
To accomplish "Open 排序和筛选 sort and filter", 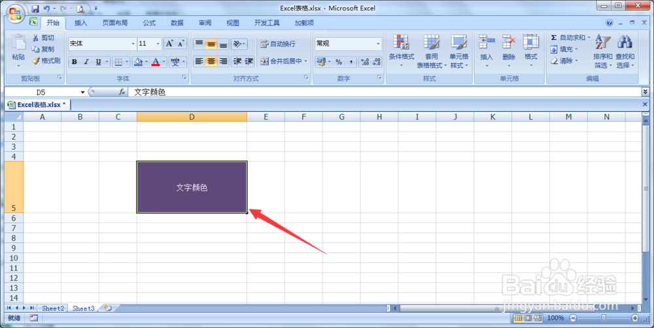I will coord(603,51).
